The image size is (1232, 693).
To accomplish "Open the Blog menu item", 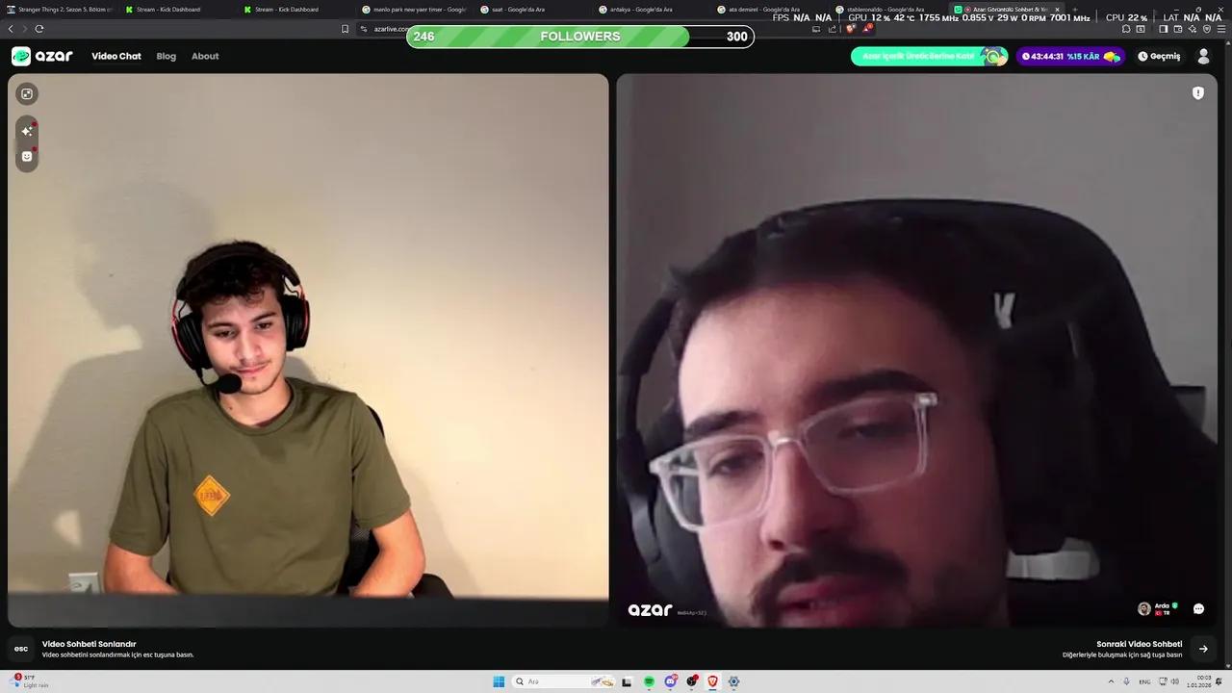I will 166,56.
